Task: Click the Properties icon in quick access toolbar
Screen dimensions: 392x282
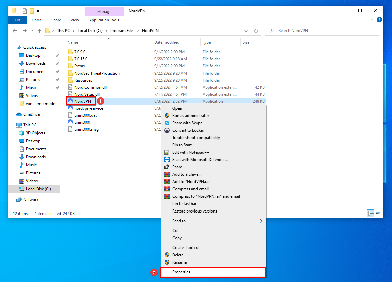Action: tap(24, 11)
